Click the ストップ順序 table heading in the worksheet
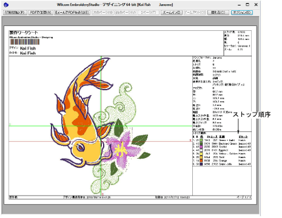 coord(200,133)
